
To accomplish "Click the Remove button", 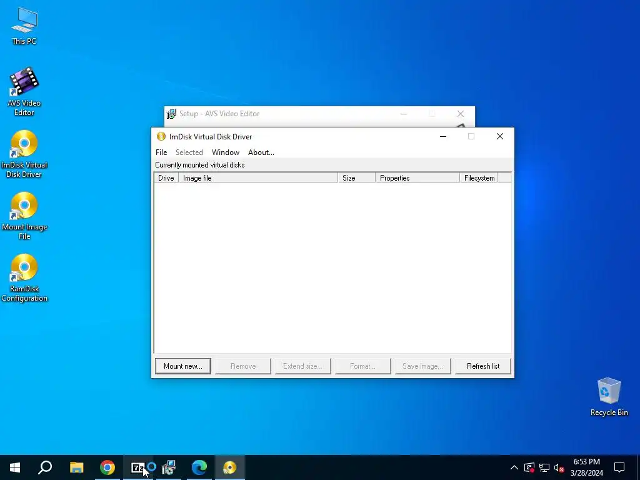I will click(x=243, y=366).
